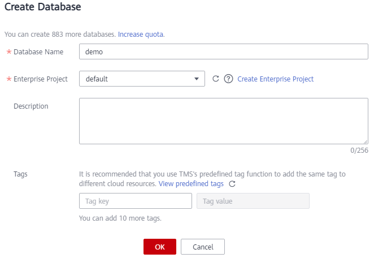Click the 0/256 character counter
The width and height of the screenshot is (374, 258).
(359, 150)
